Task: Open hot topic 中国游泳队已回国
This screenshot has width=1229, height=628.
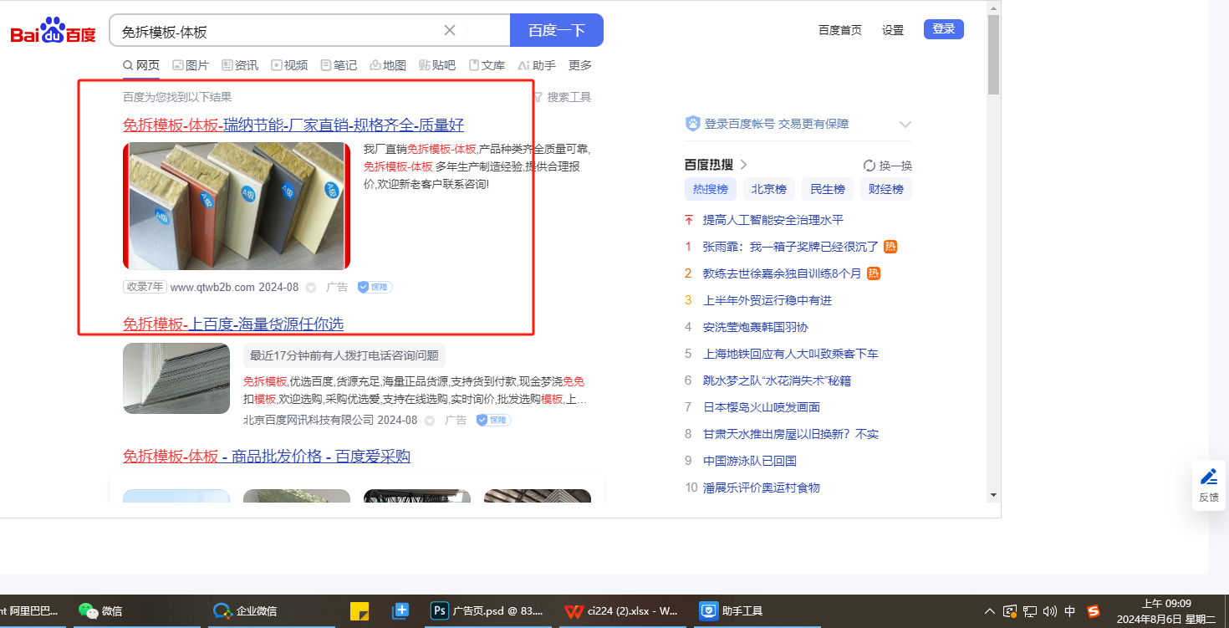Action: coord(750,461)
